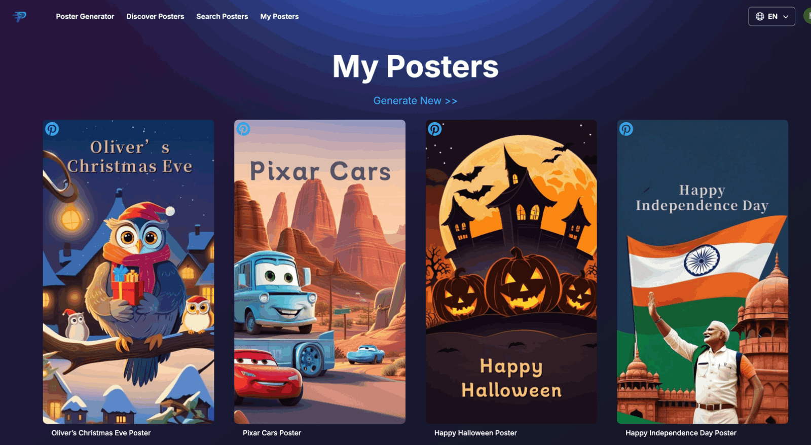811x445 pixels.
Task: Click the site logo icon
Action: [x=19, y=17]
